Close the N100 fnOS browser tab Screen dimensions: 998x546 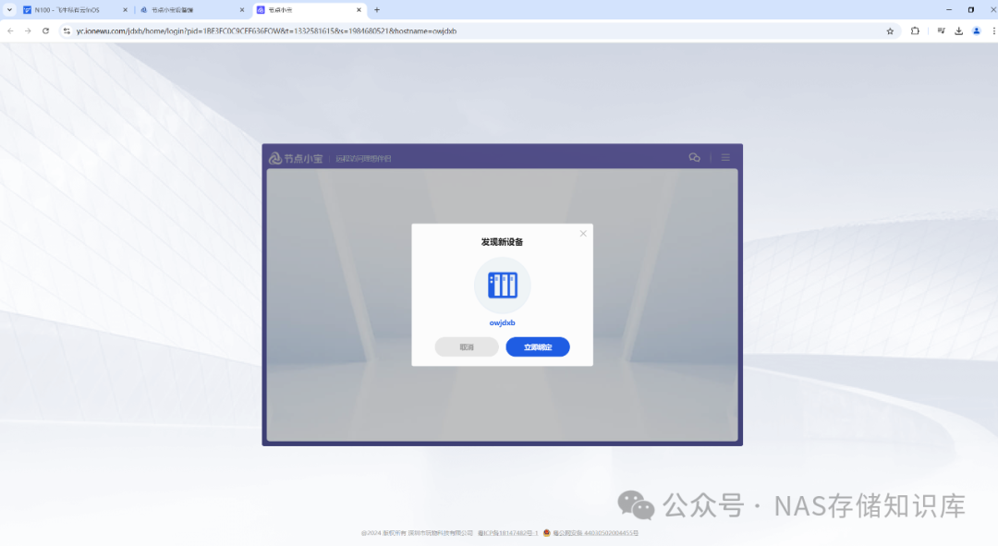(125, 10)
